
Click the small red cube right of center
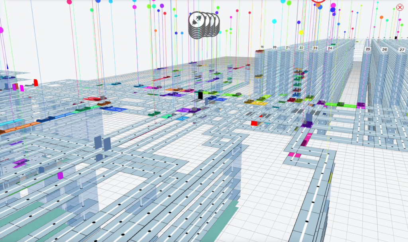point(254,123)
